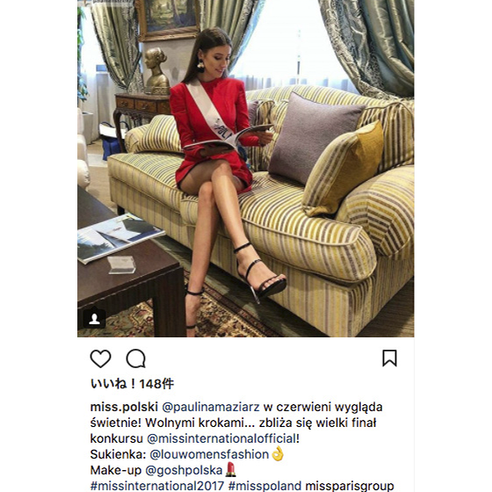
Task: Save the post using the bookmark icon
Action: tap(389, 358)
